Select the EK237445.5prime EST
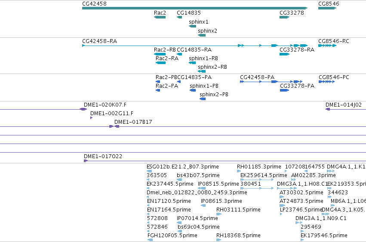 [148, 188]
